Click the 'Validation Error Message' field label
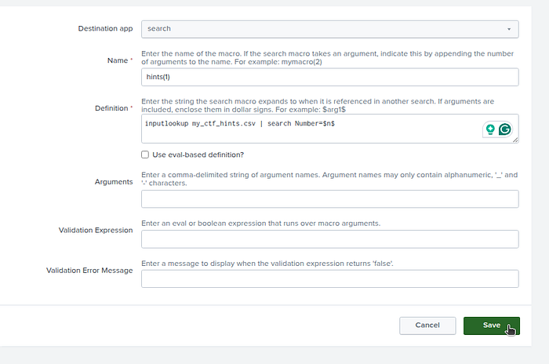549x364 pixels. (x=89, y=271)
